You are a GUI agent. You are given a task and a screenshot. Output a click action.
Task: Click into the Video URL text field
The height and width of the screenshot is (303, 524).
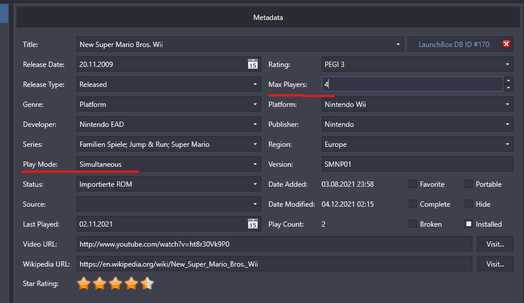pyautogui.click(x=274, y=244)
